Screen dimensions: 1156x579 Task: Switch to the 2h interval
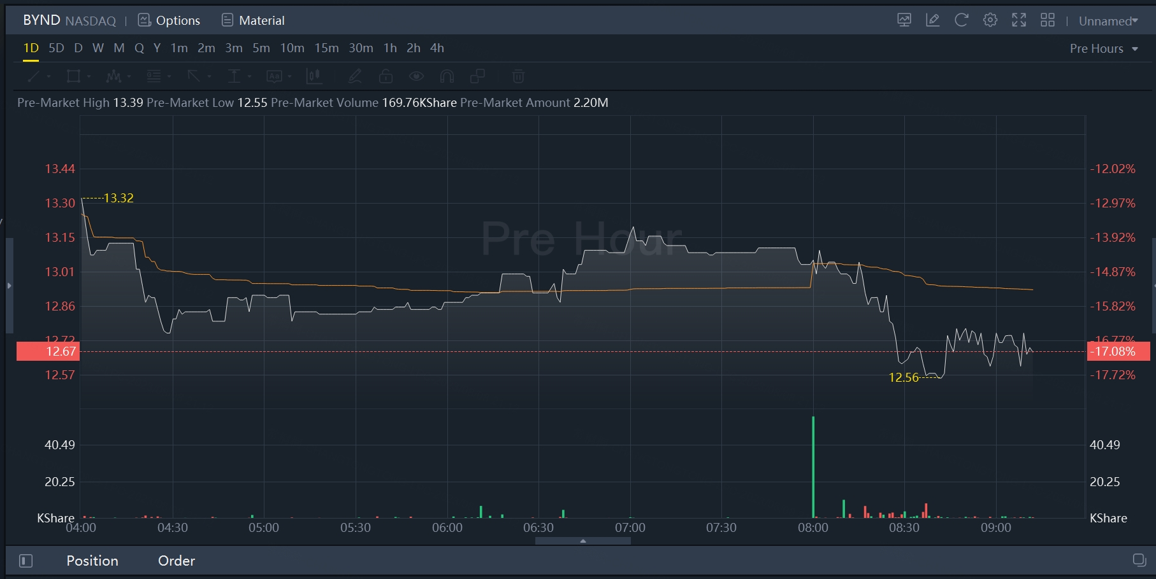[414, 48]
